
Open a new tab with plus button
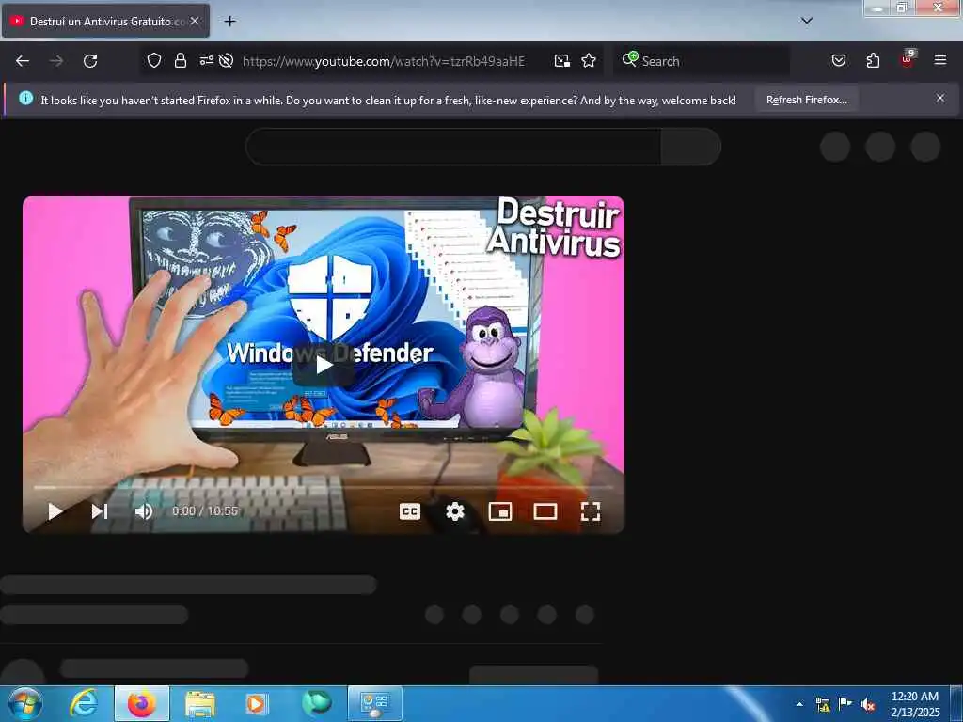(229, 22)
